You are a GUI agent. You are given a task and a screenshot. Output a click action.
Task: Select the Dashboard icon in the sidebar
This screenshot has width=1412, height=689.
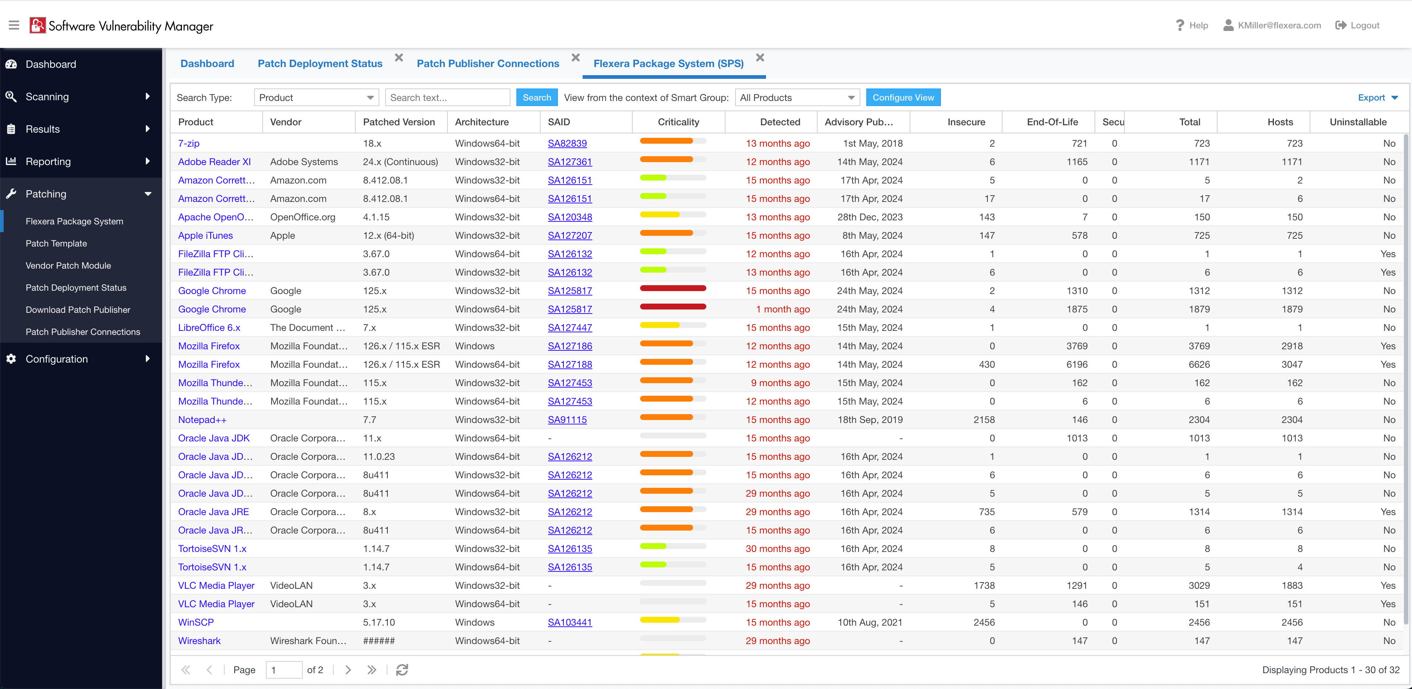11,64
